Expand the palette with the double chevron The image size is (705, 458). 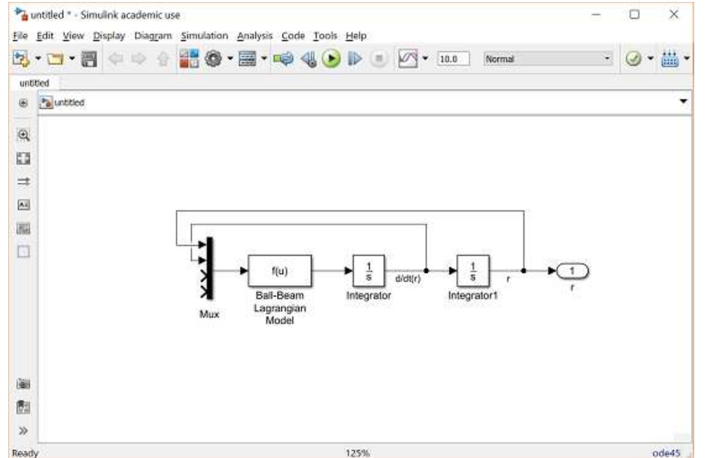pyautogui.click(x=24, y=431)
